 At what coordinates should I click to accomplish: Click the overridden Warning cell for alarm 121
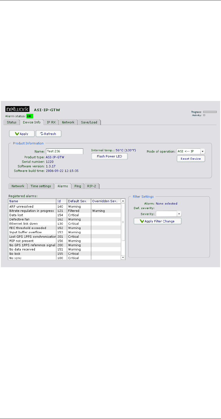[106, 211]
